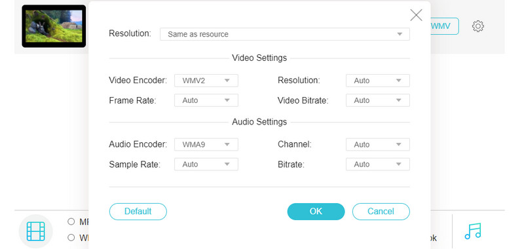The width and height of the screenshot is (524, 249).
Task: Open the Channel dropdown
Action: click(378, 144)
